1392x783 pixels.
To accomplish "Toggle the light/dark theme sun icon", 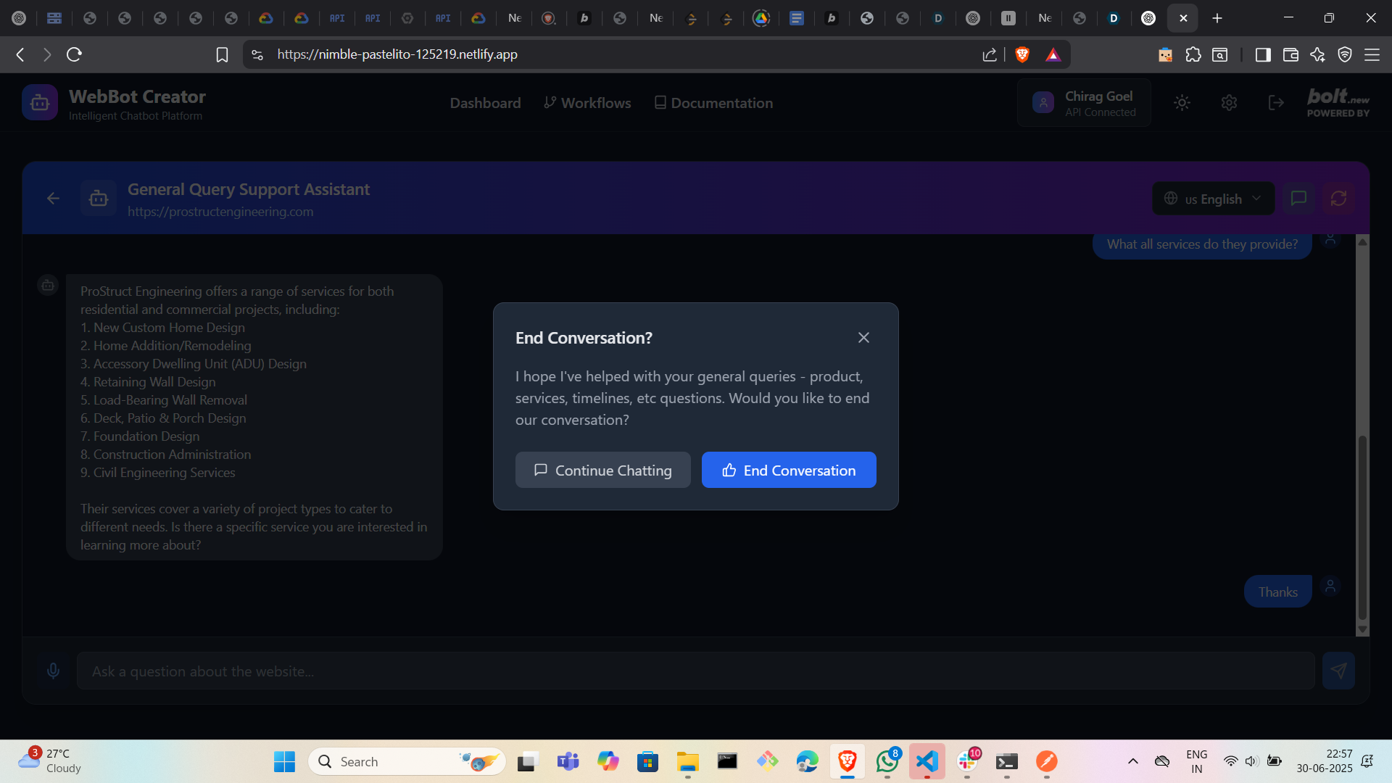I will pos(1182,103).
